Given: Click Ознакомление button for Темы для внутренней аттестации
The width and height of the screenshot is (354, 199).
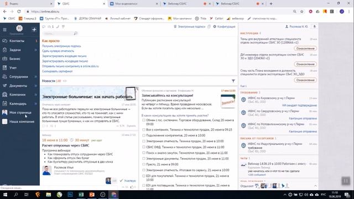Looking at the screenshot, I should click(305, 49).
